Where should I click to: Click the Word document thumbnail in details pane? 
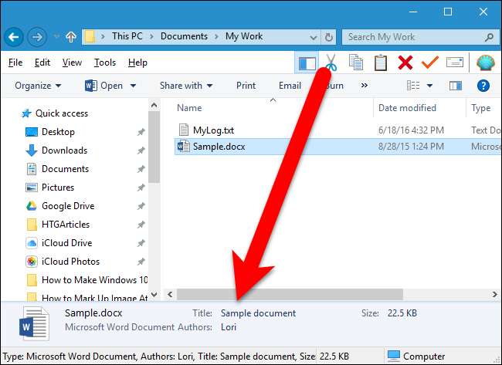click(x=34, y=324)
